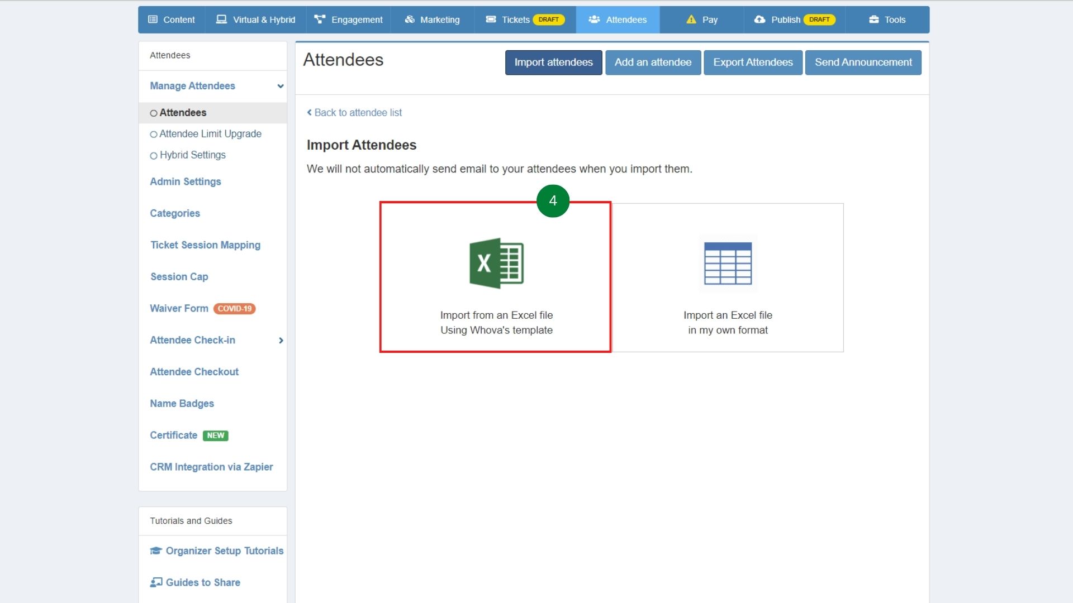The image size is (1073, 603).
Task: Click the DRAFT badge on Tickets
Action: [549, 20]
